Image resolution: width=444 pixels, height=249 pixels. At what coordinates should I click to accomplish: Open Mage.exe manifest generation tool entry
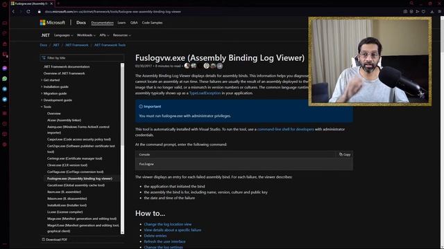click(x=82, y=219)
